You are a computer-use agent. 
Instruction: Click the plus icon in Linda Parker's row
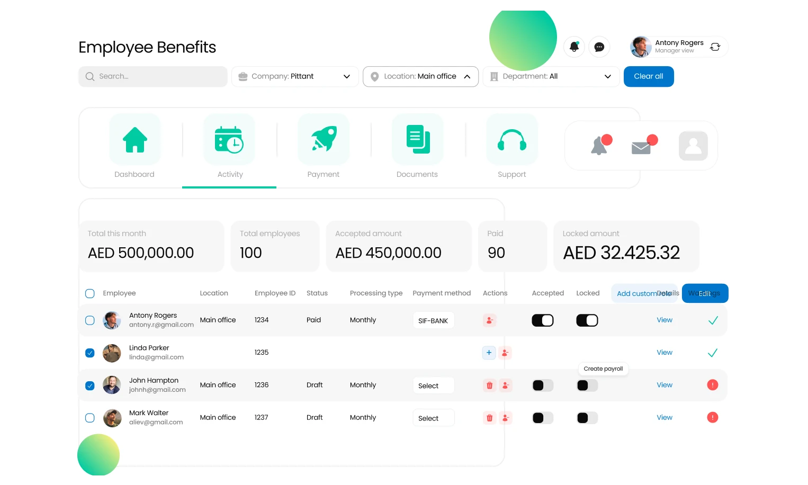coord(489,352)
